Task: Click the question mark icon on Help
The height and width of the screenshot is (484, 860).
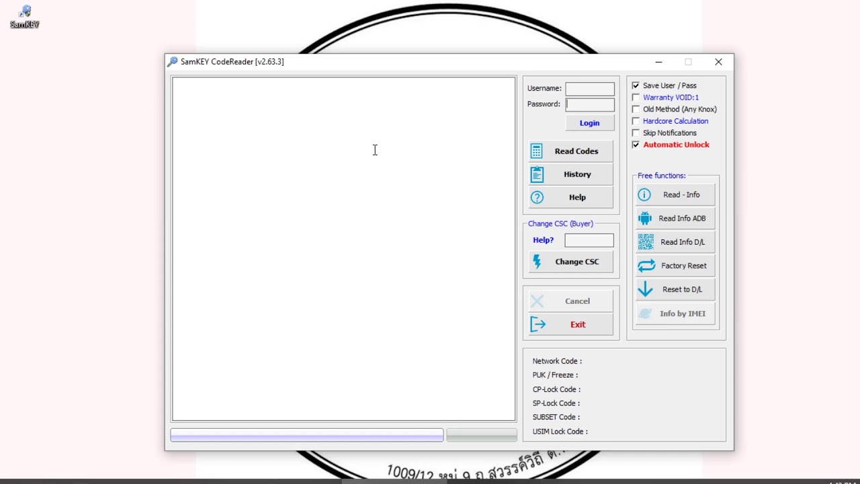Action: pos(537,197)
